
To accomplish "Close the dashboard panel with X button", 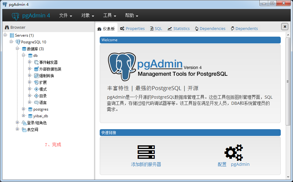I will (x=285, y=27).
